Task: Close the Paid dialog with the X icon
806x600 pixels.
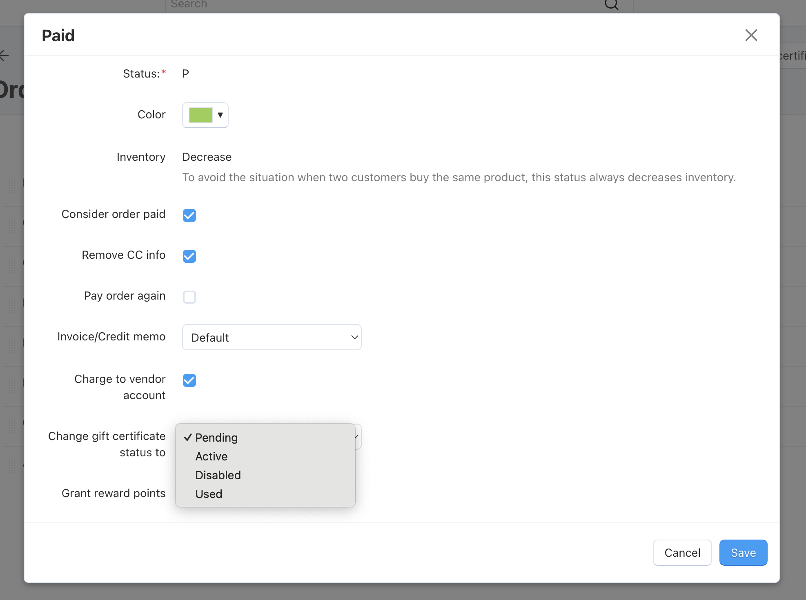Action: click(751, 35)
